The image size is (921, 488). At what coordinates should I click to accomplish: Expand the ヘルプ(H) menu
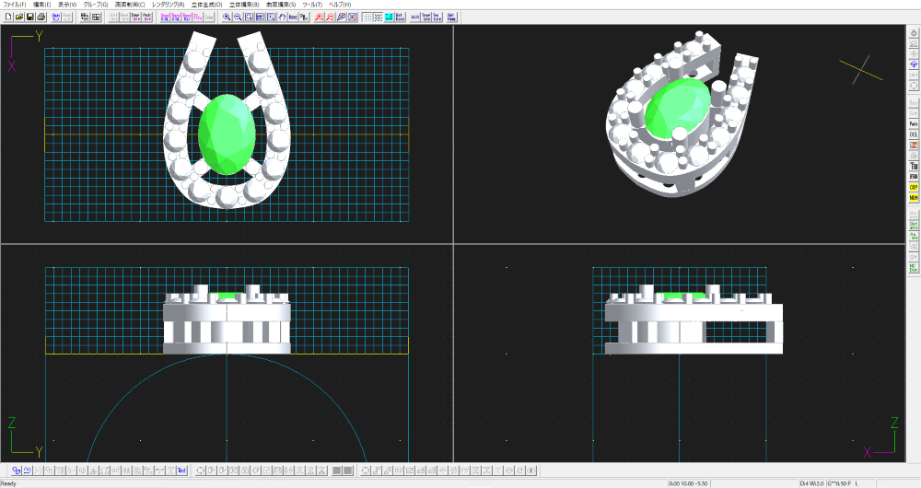click(332, 5)
